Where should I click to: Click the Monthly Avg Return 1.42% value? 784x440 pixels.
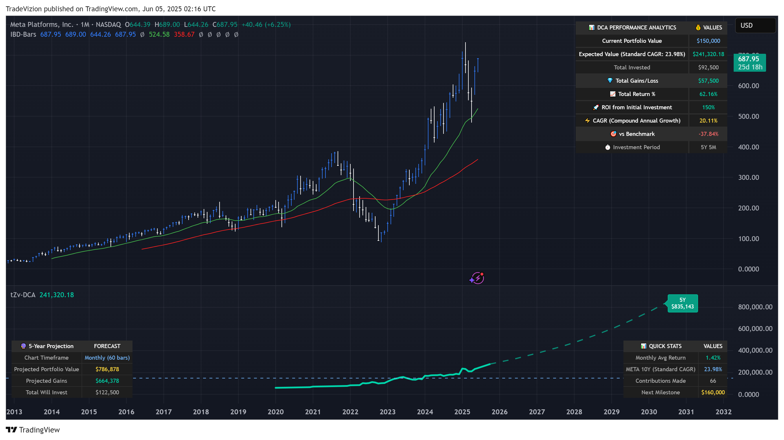713,358
